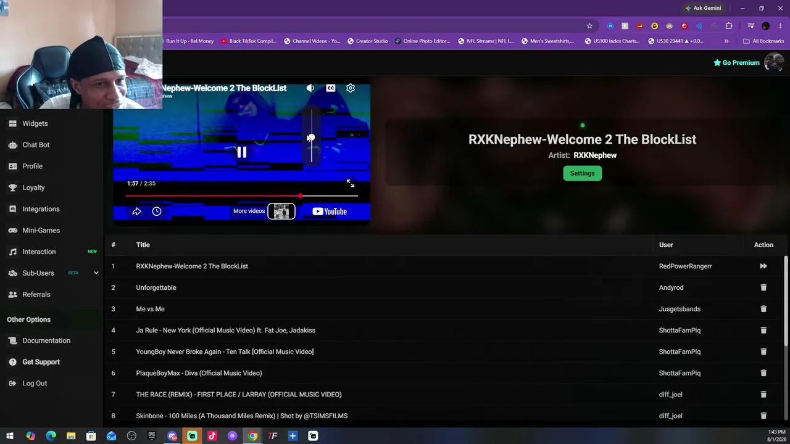Open Chrome profile avatar in browser toolbar
790x444 pixels.
point(766,26)
